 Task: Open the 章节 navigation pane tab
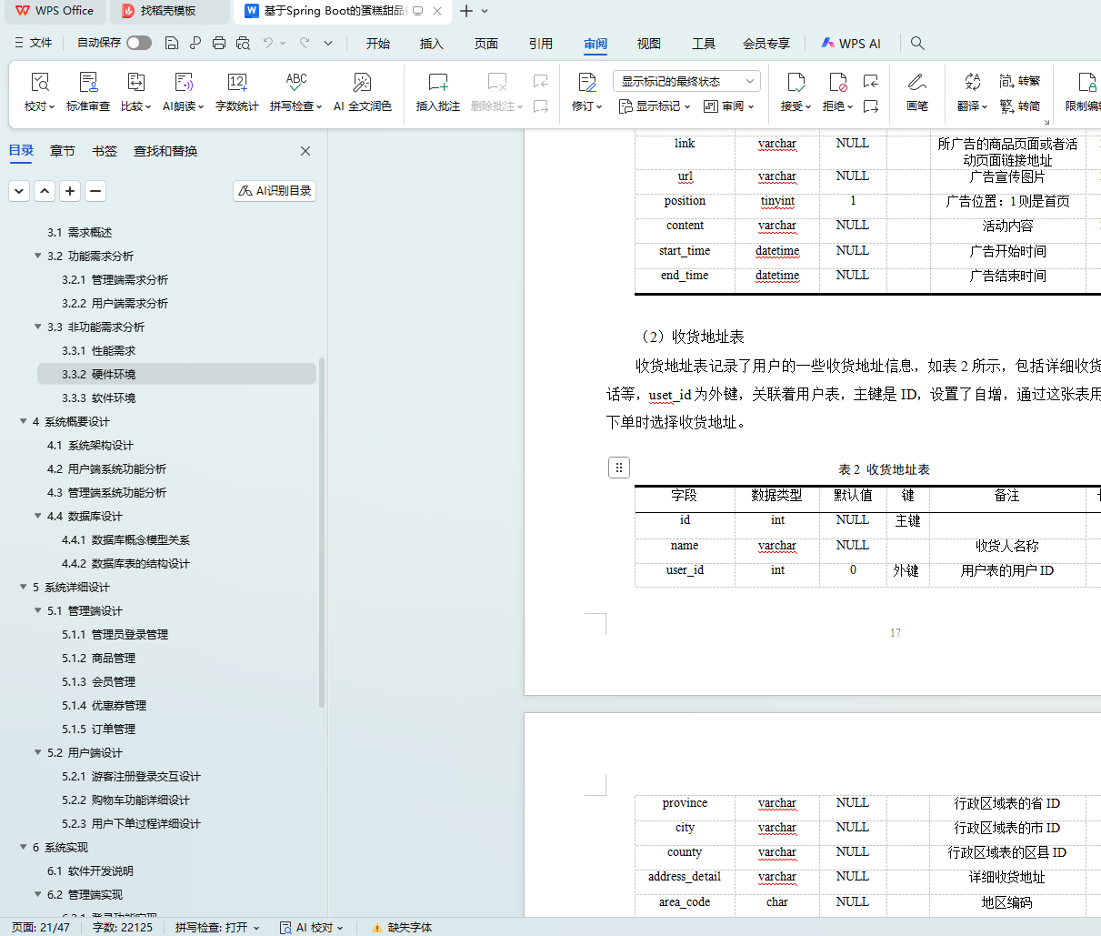(63, 151)
